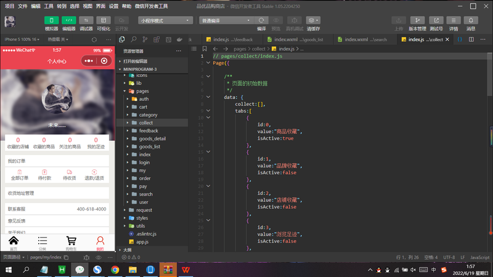
Task: Tap all orders in simulator
Action: [20, 175]
